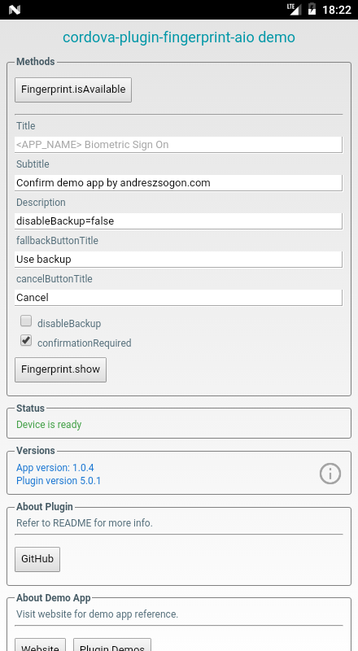Image resolution: width=358 pixels, height=651 pixels.
Task: Enable the disableBackup checkbox
Action: click(26, 321)
